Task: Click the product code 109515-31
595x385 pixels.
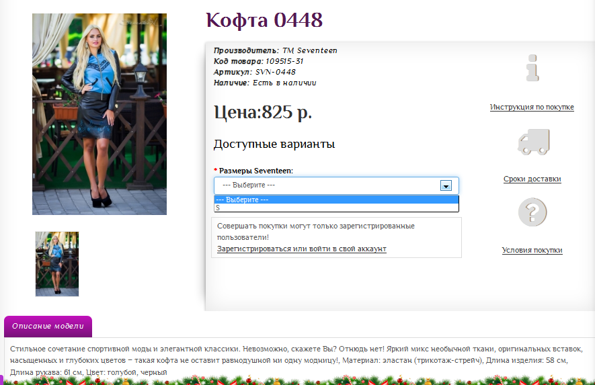Action: click(284, 61)
